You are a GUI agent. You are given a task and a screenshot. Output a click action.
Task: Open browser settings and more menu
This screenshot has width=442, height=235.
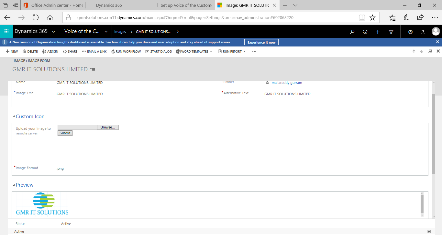click(x=435, y=18)
